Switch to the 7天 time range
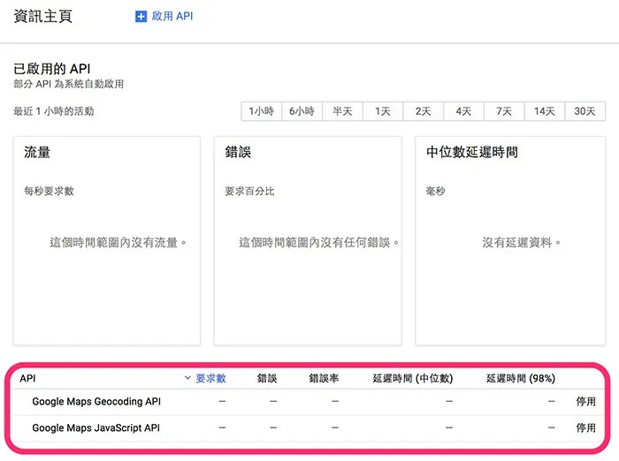 (x=504, y=111)
